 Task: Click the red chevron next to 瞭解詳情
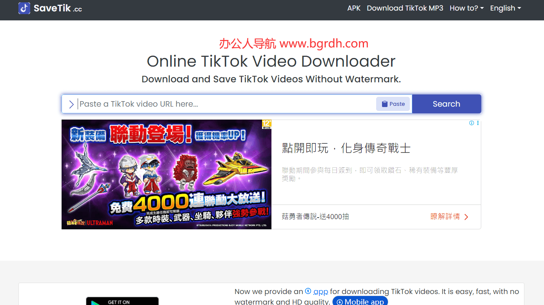click(466, 216)
